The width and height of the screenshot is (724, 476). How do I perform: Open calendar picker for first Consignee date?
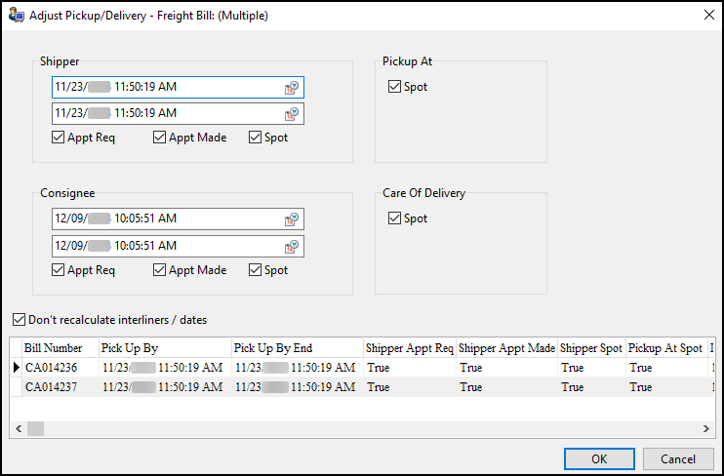[x=292, y=219]
